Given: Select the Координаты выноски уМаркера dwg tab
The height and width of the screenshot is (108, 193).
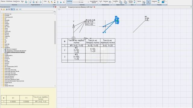Looking at the screenshot, I should click(x=81, y=7).
